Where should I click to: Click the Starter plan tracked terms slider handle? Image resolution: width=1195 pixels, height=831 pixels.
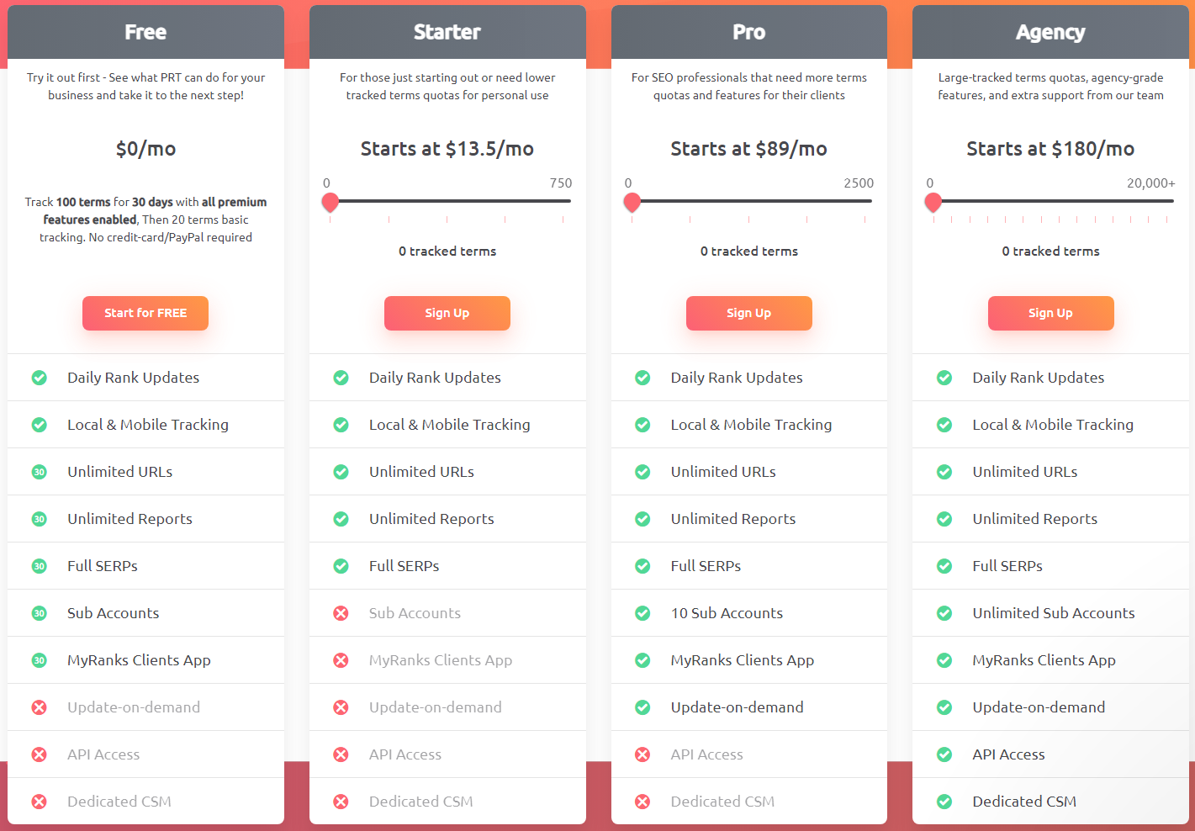click(330, 202)
